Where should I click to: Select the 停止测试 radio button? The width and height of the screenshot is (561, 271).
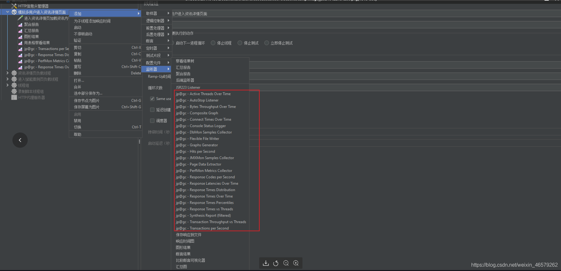(240, 43)
